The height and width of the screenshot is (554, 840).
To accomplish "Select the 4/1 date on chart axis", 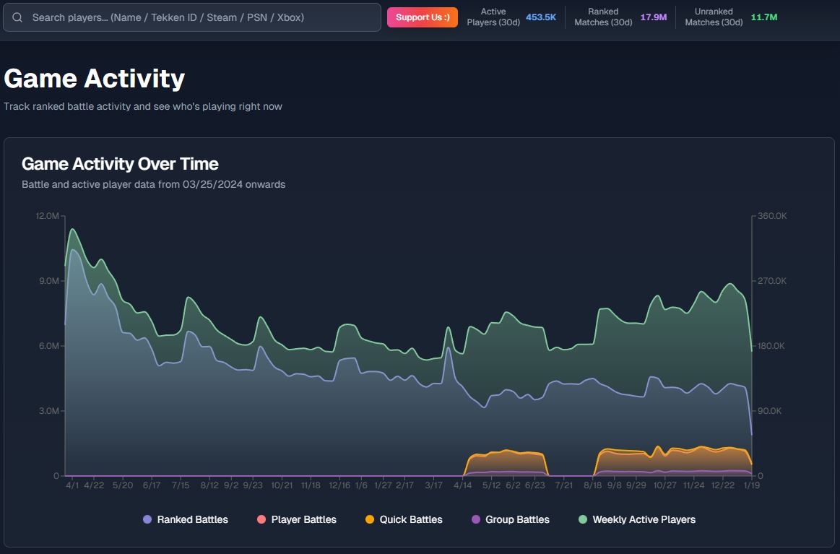I will (x=72, y=486).
